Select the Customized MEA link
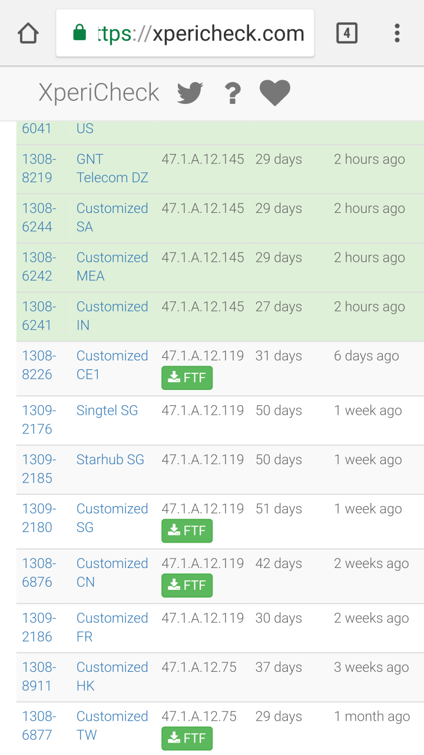The height and width of the screenshot is (755, 424). click(x=112, y=267)
